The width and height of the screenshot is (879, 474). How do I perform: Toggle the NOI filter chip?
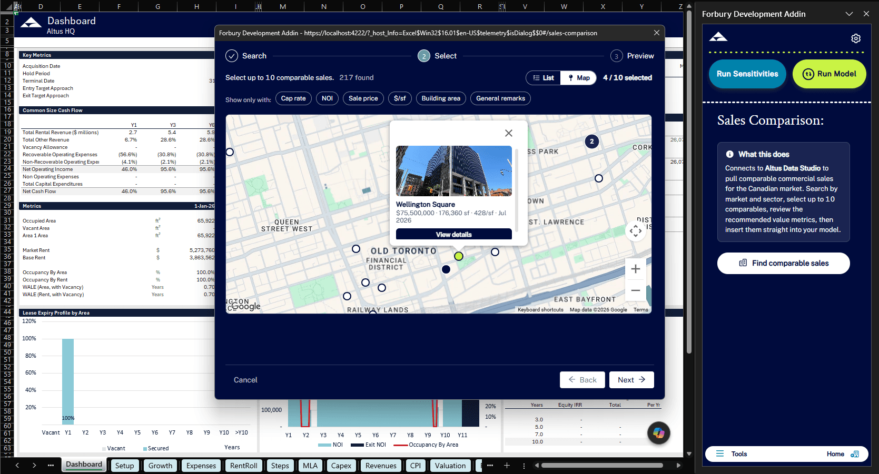327,98
